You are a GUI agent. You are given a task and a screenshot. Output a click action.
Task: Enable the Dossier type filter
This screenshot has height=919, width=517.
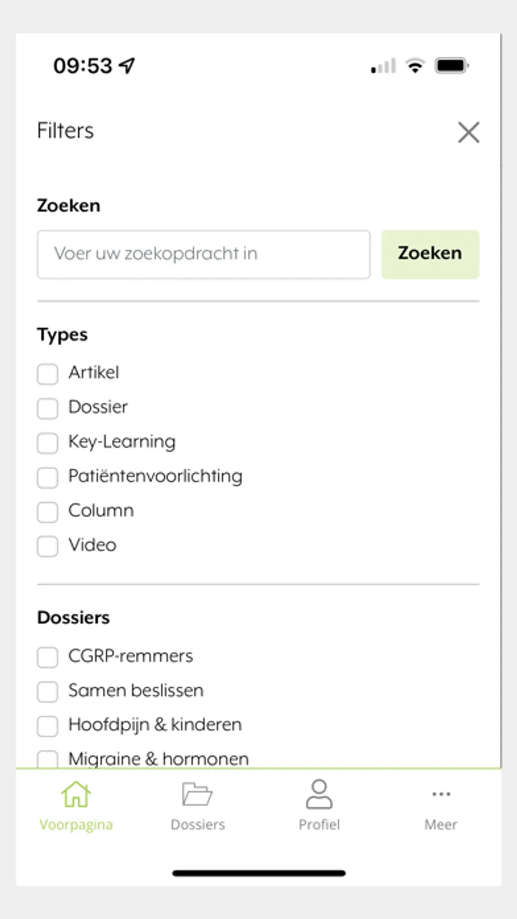point(48,408)
